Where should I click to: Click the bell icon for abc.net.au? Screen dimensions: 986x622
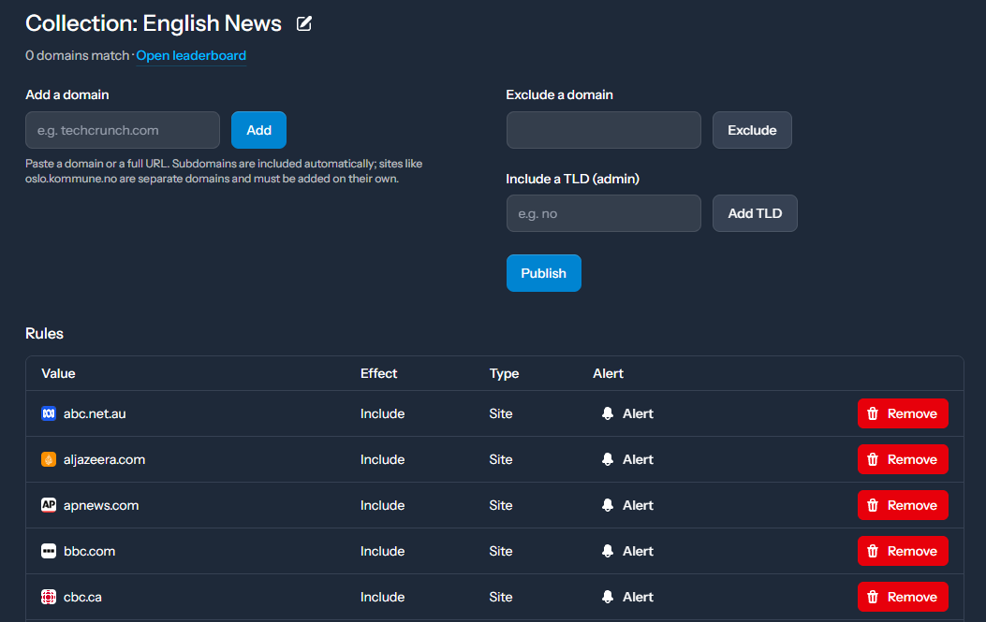(x=608, y=413)
